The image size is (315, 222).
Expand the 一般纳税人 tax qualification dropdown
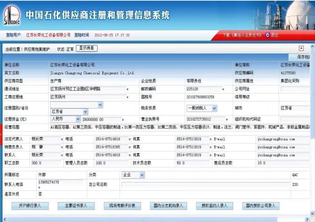[x=214, y=108]
